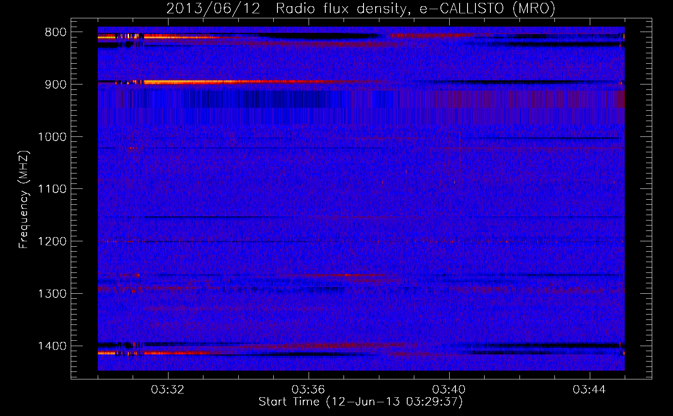Click the 800 frequency tick label

(x=56, y=32)
